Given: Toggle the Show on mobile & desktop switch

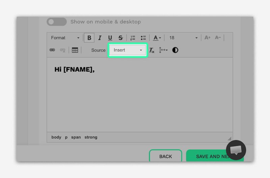Looking at the screenshot, I should click(x=56, y=22).
